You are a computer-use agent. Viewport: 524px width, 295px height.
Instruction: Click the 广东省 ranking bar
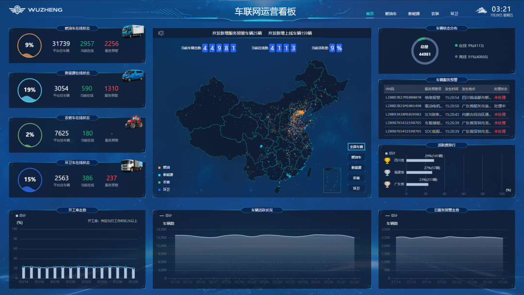417,184
